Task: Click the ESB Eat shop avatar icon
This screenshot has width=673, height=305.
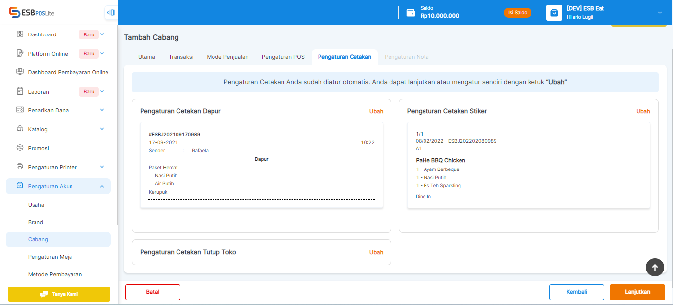Action: [x=554, y=13]
